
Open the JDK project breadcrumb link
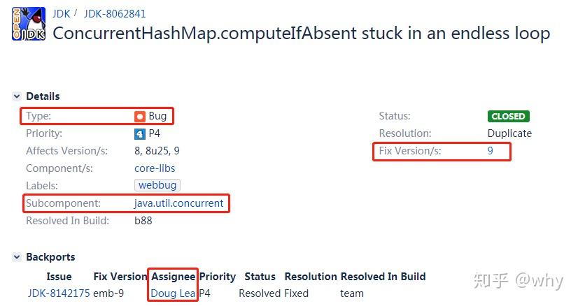pos(61,13)
